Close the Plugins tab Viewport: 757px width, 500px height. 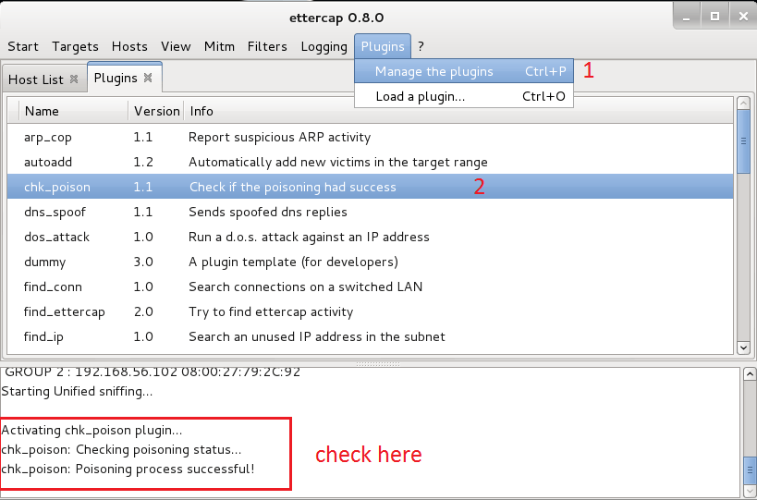[x=148, y=78]
